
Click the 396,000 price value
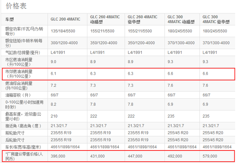[x=58, y=156]
